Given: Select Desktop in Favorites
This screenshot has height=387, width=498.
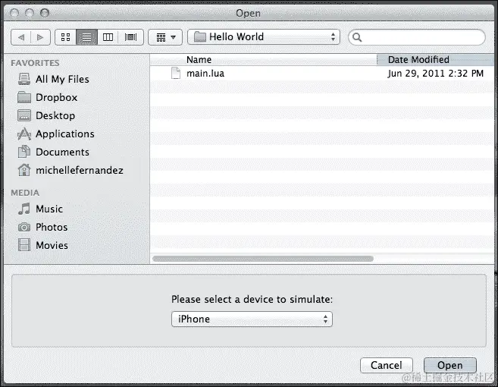Looking at the screenshot, I should pyautogui.click(x=55, y=116).
